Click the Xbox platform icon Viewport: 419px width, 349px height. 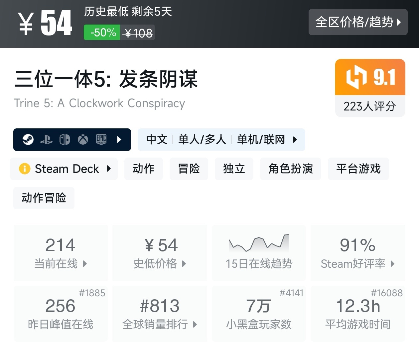(x=83, y=140)
